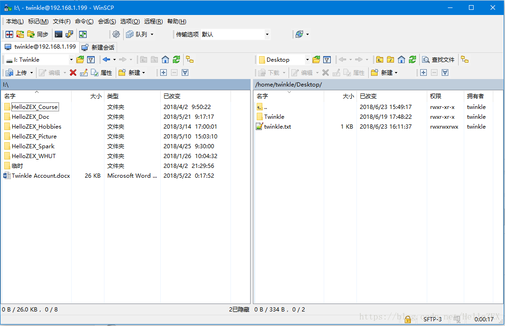Screen dimensions: 505x326
Task: Click the hidden files indicator 2已隐藏
Action: point(239,310)
